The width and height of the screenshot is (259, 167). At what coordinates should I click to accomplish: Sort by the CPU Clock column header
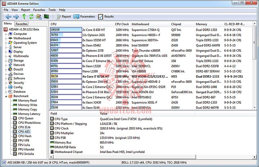coord(122,24)
